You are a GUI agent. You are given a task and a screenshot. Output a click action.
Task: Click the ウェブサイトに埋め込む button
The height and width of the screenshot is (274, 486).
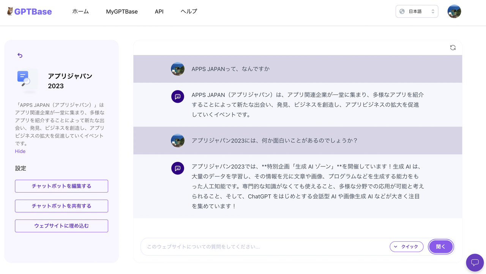pyautogui.click(x=62, y=226)
